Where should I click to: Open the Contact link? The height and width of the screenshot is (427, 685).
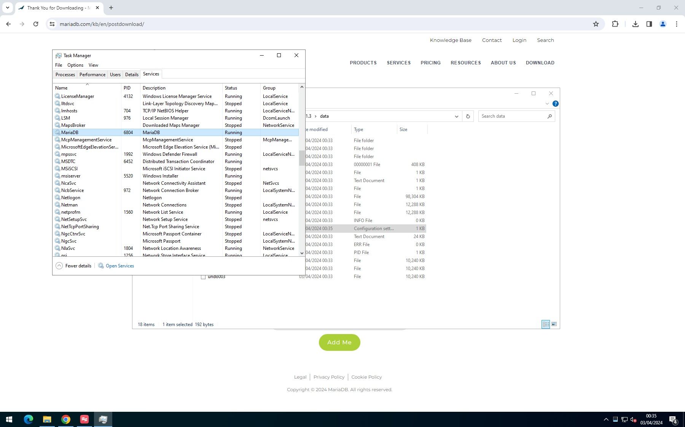492,40
